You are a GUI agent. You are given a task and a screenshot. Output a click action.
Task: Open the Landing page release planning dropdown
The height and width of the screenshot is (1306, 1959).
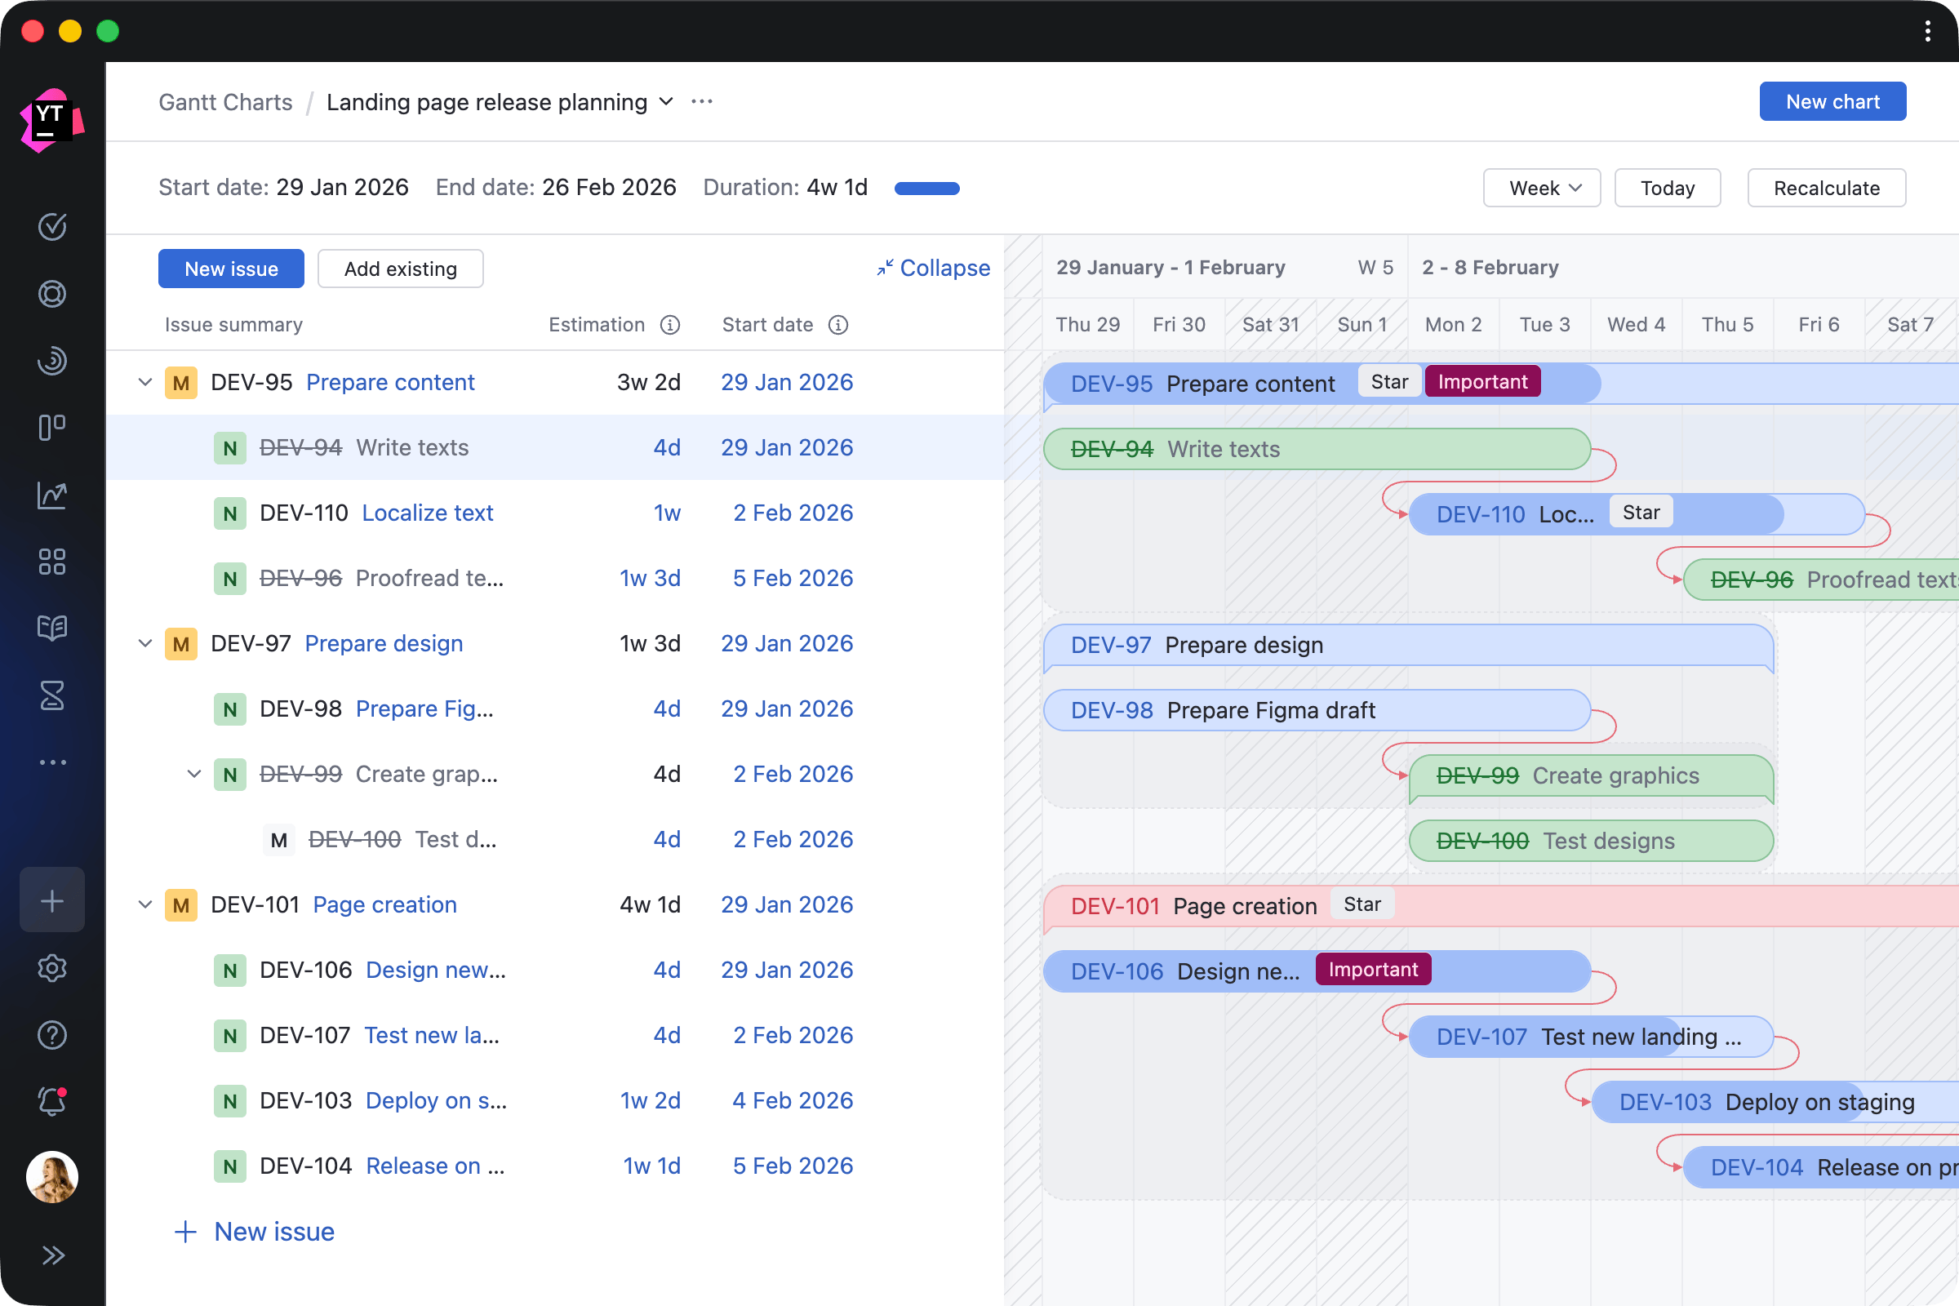pos(500,101)
